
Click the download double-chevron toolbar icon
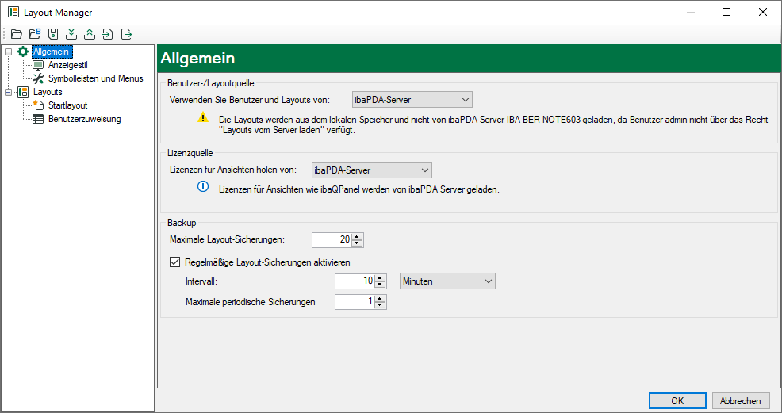click(71, 34)
